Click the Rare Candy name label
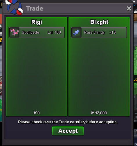137x146 pixels. pyautogui.click(x=94, y=33)
